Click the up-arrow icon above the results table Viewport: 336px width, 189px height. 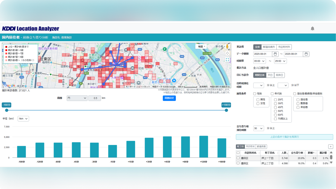pos(330,147)
